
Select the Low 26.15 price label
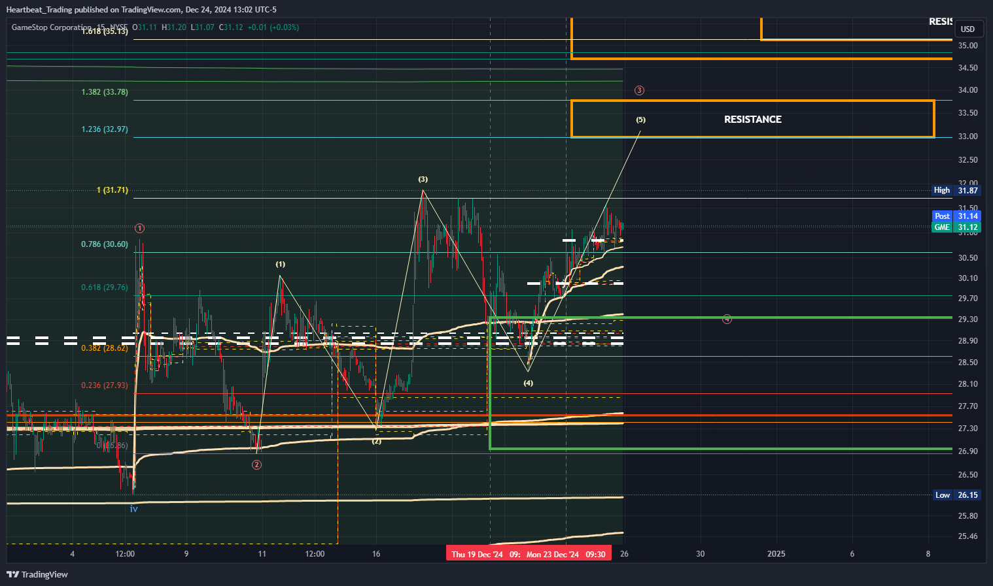click(x=956, y=495)
